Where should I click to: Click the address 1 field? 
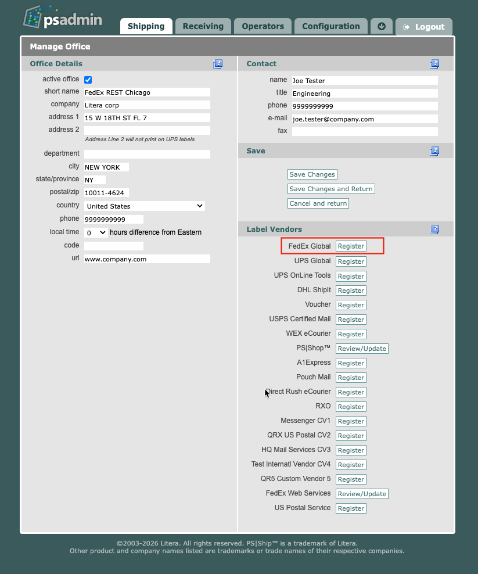[x=147, y=118]
